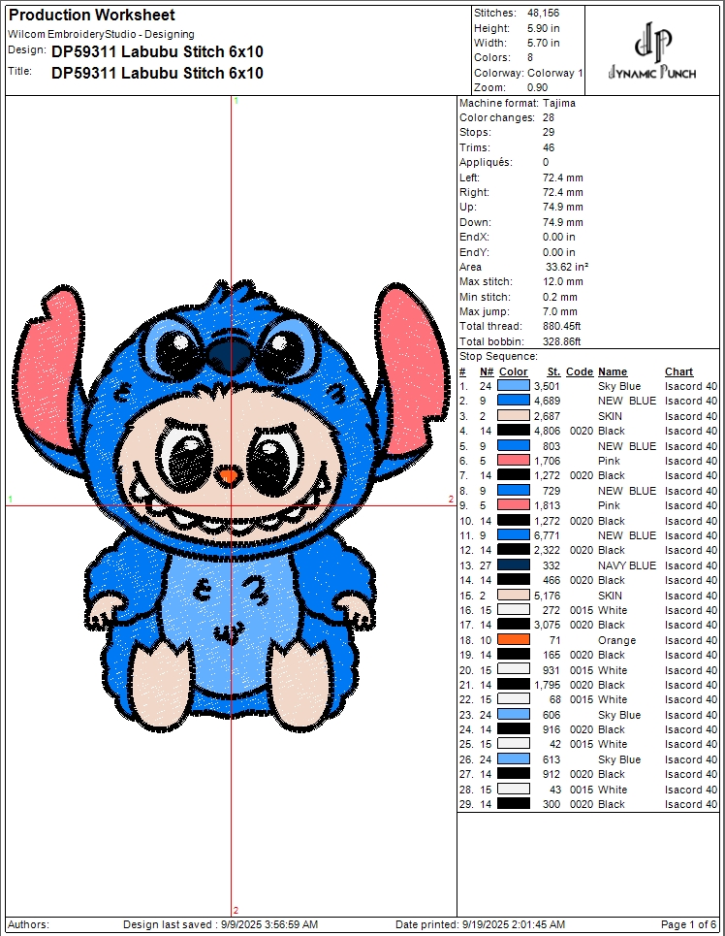The width and height of the screenshot is (725, 936).
Task: Click stitch count 6,771 in stop 11
Action: [x=548, y=535]
